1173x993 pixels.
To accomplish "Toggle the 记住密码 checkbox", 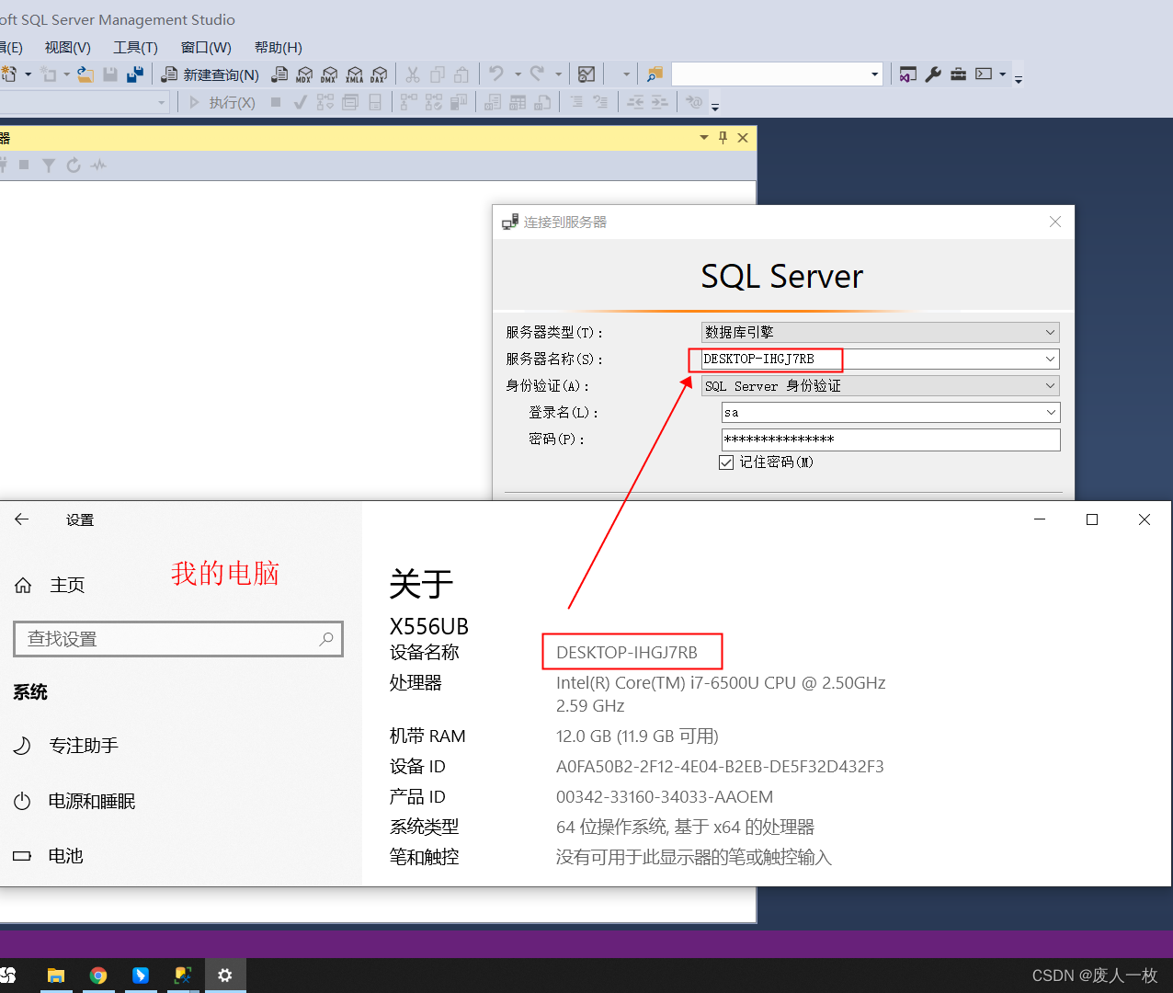I will 726,462.
